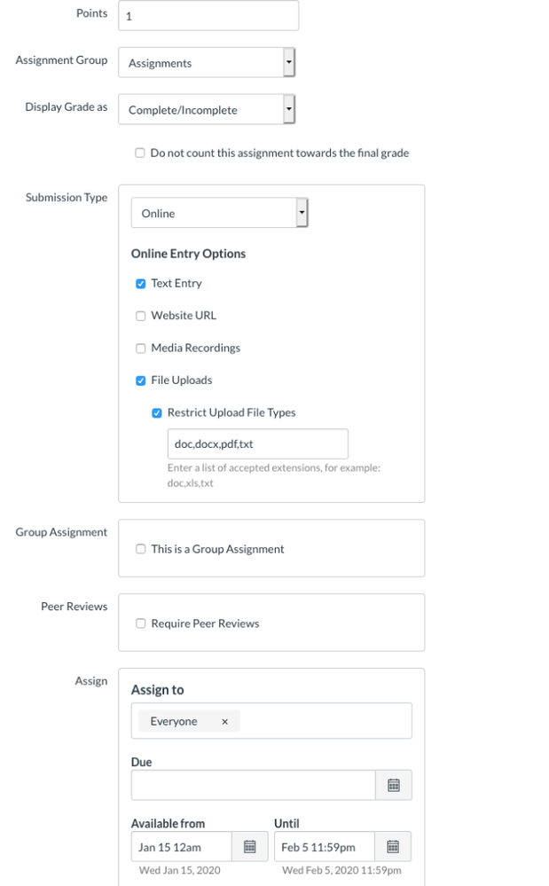The height and width of the screenshot is (886, 549).
Task: Check Do not count towards final grade
Action: [x=140, y=153]
